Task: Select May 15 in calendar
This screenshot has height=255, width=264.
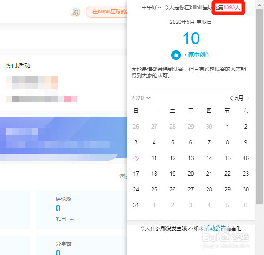Action: point(227,158)
